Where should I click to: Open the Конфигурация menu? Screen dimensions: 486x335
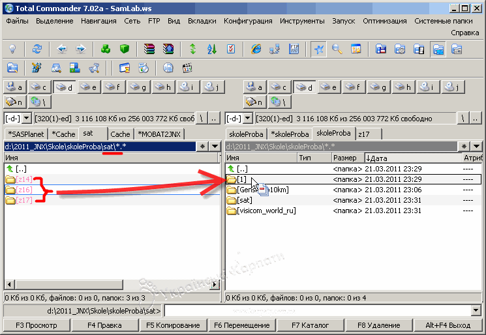[248, 21]
